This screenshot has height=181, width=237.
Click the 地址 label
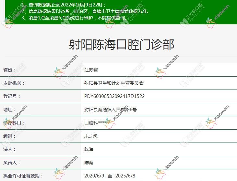(9, 110)
